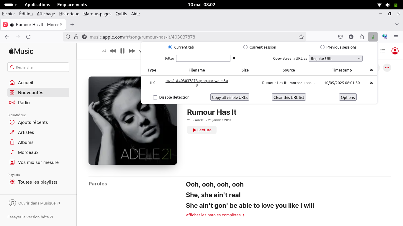
Task: Open Artistes in the library
Action: point(38,132)
